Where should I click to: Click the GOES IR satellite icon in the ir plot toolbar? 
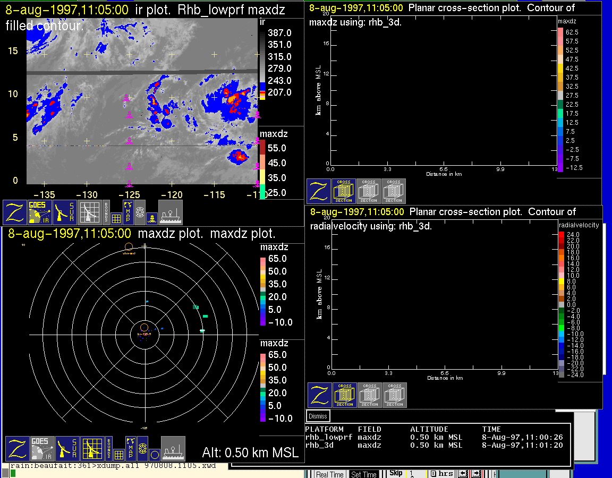(x=40, y=212)
